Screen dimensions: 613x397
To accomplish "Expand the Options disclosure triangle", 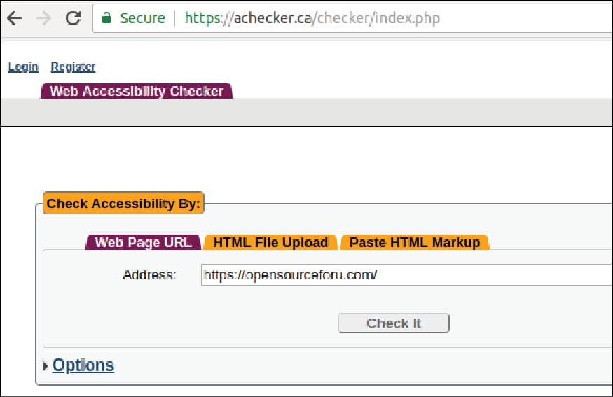I will click(46, 365).
